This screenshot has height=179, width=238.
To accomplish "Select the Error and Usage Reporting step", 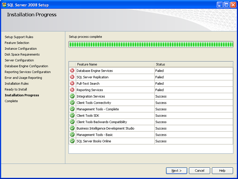I will click(x=23, y=78).
